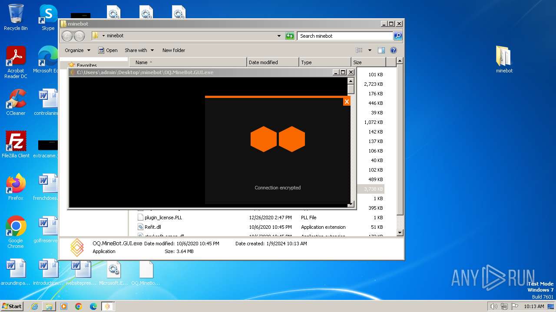556x312 pixels.
Task: Open Edge from the taskbar
Action: (x=93, y=306)
